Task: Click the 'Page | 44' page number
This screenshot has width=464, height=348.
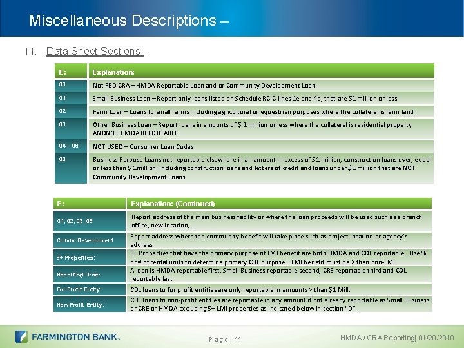Action: [225, 340]
